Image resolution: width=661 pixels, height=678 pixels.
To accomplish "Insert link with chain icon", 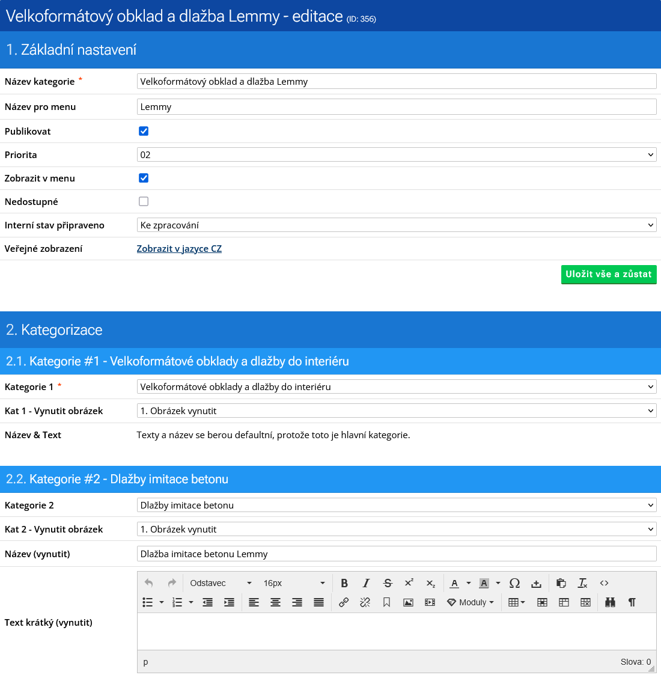I will click(x=344, y=602).
